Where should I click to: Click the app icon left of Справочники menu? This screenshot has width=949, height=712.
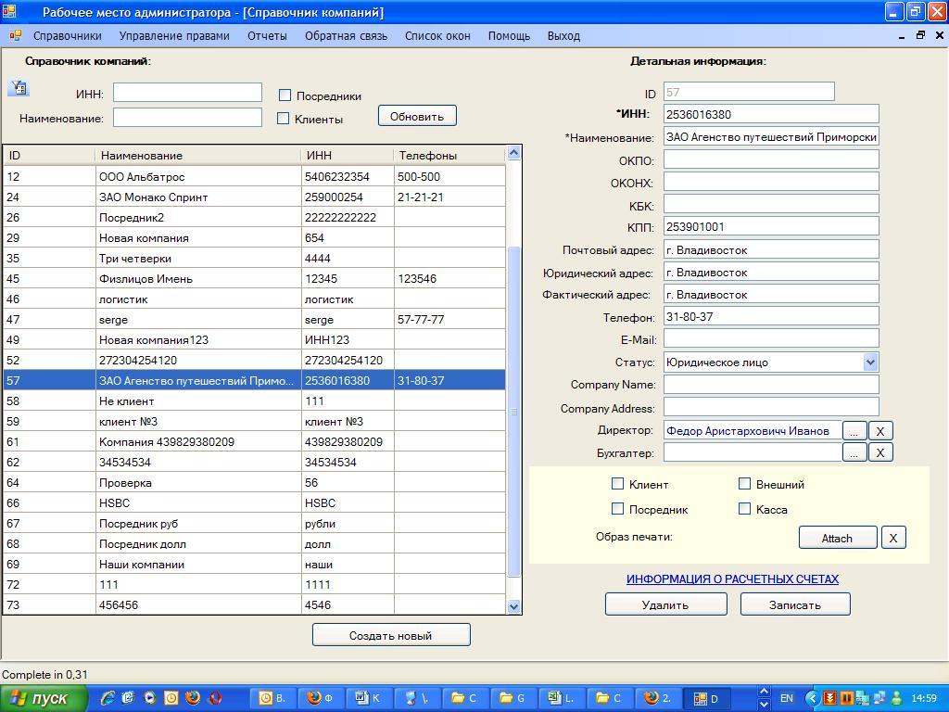[x=15, y=36]
